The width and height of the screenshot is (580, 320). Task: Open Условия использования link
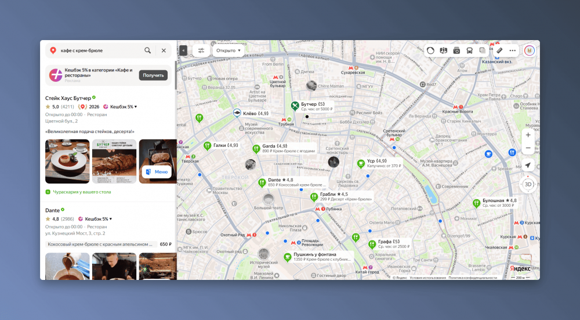pos(427,278)
